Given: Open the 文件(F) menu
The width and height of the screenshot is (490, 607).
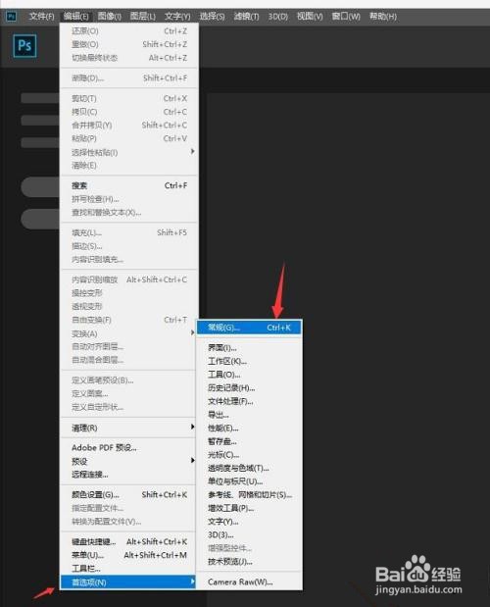Looking at the screenshot, I should 42,17.
